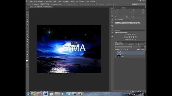This screenshot has width=172, height=96.
Task: Select the History Brush tool
Action: pos(27,32)
